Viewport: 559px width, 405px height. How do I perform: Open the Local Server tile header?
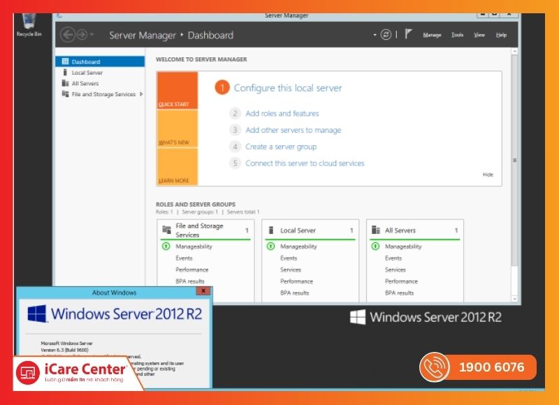310,230
